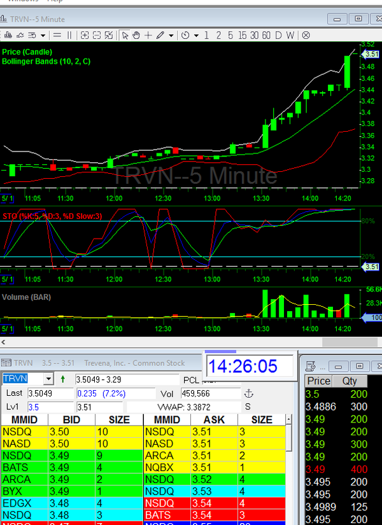382x525 pixels.
Task: Click the vertical lines toolbar icon
Action: [69, 35]
